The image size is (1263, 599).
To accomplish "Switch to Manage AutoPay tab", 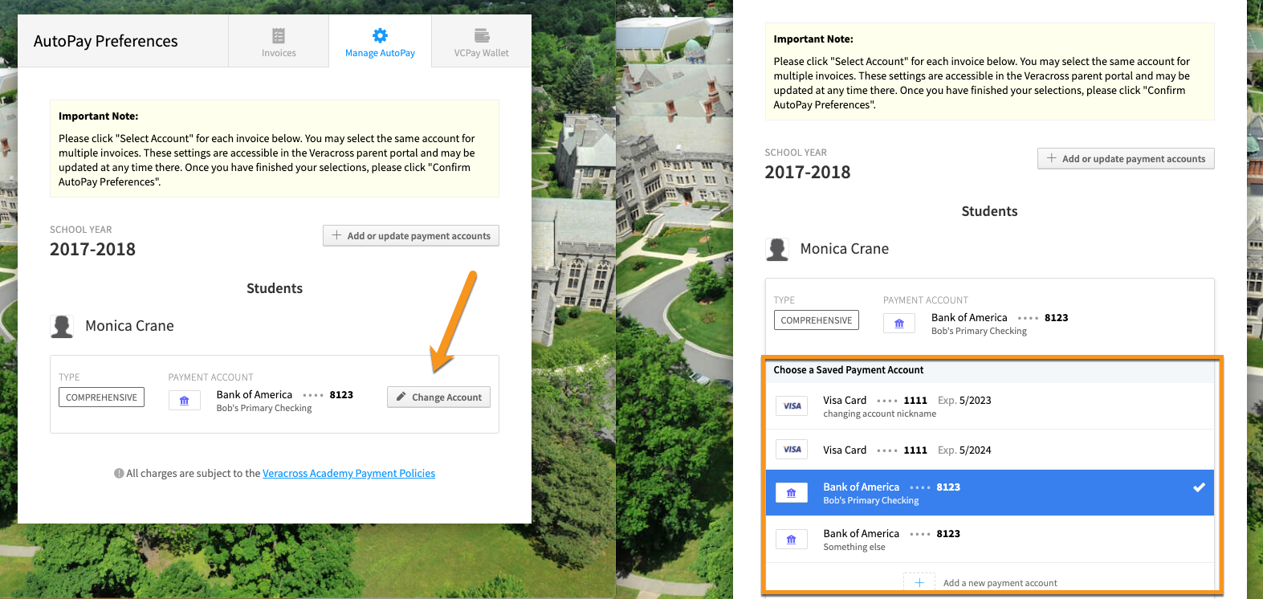I will coord(380,43).
